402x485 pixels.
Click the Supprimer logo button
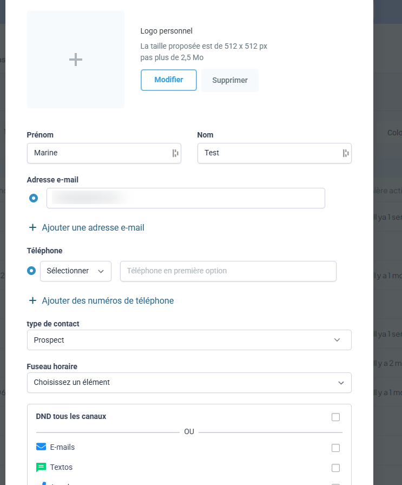(x=230, y=81)
